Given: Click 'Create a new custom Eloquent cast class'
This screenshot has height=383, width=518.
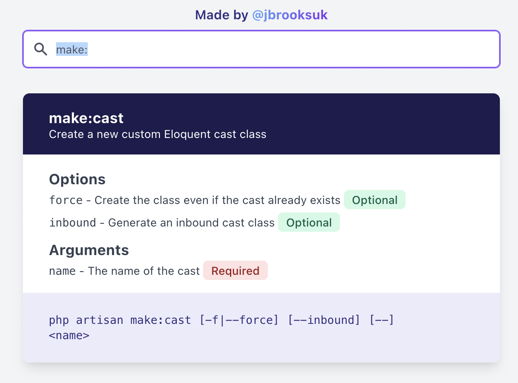Looking at the screenshot, I should pos(157,134).
